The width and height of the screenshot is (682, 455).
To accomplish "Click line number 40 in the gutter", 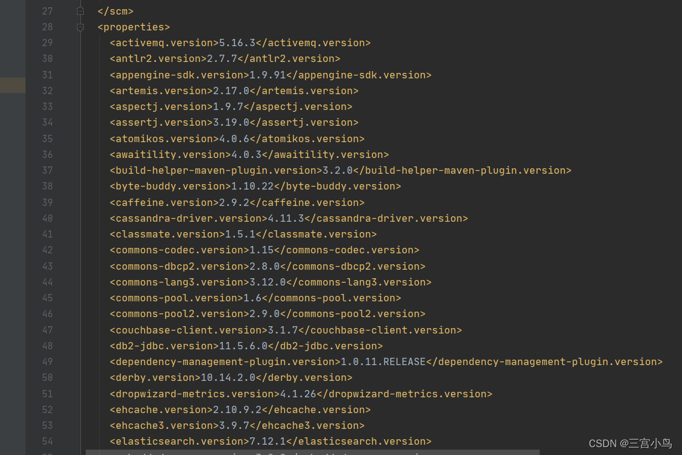I will pos(47,218).
